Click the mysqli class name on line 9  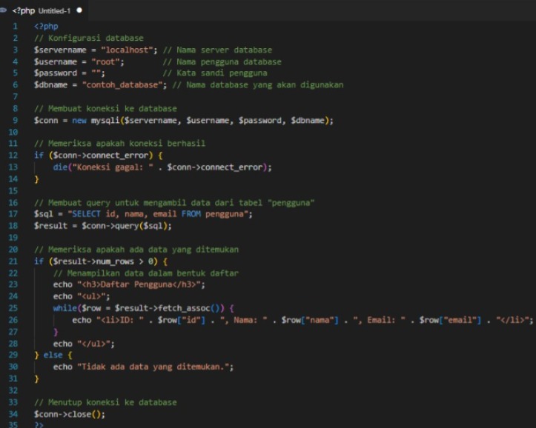pyautogui.click(x=105, y=121)
